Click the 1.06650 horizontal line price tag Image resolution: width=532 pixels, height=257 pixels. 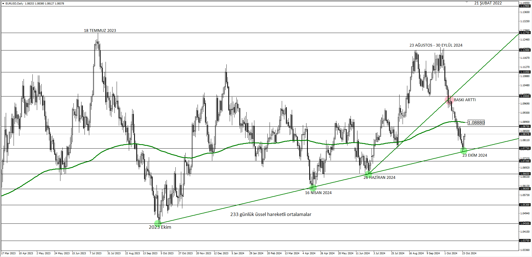coord(525,174)
